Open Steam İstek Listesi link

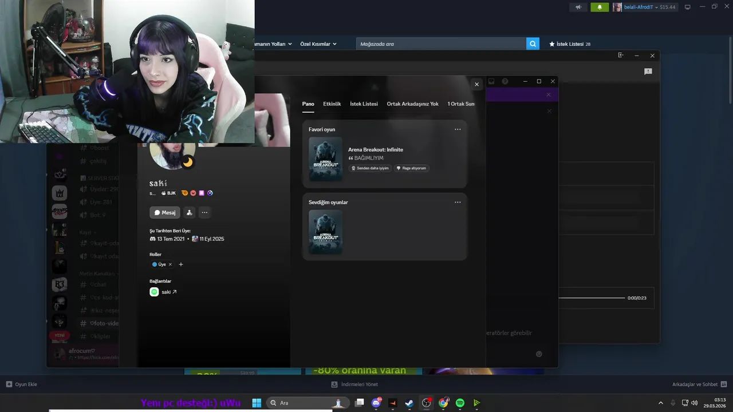click(x=570, y=44)
